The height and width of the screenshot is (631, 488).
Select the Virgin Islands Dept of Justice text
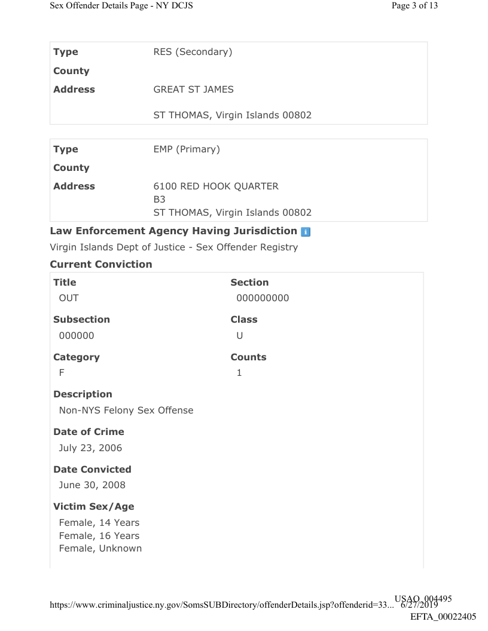[x=173, y=247]
